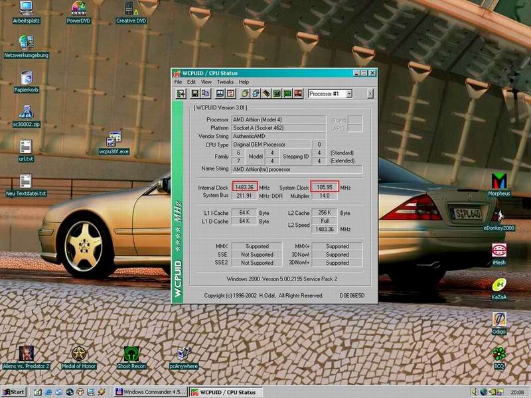531x398 pixels.
Task: Click the volume speaker tray icon
Action: click(x=475, y=392)
